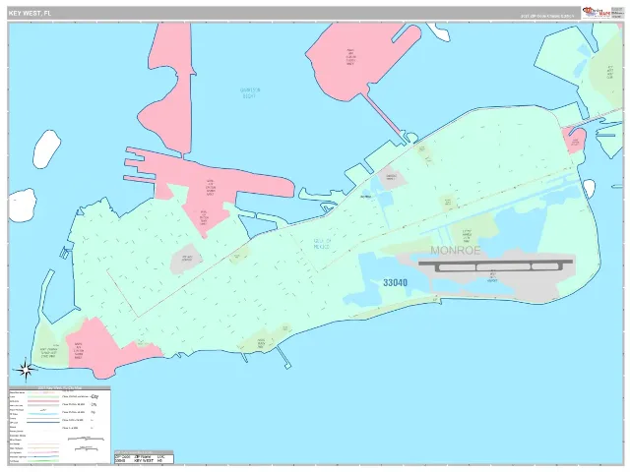The width and height of the screenshot is (630, 472).
Task: Click the bright green line swatch at the legend bottom
Action: 43,461
